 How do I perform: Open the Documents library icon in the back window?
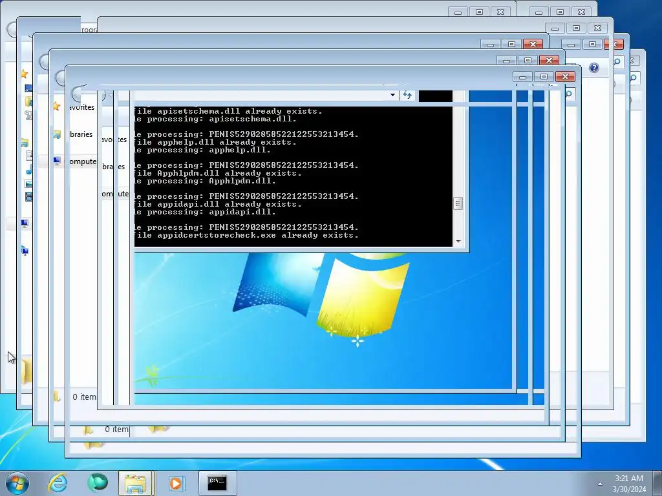[28, 156]
